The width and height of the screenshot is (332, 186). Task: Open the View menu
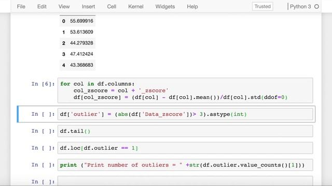pos(64,7)
